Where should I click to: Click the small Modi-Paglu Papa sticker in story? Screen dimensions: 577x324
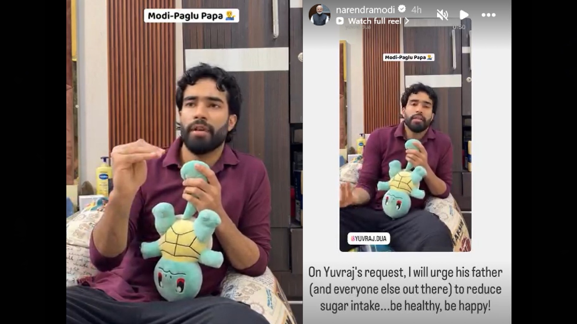click(409, 57)
